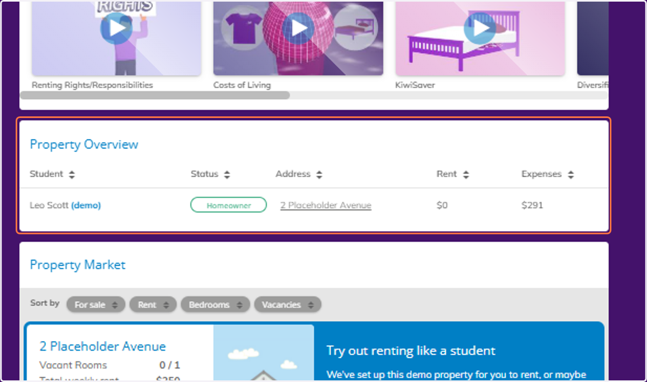Click the Vacant Rooms 0 / 1 value

pos(170,365)
